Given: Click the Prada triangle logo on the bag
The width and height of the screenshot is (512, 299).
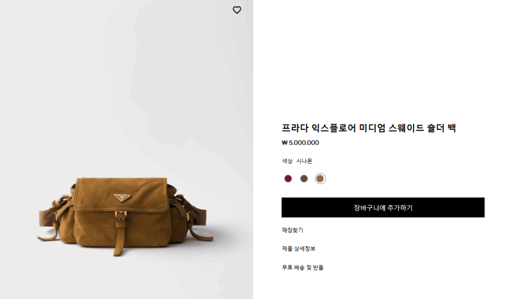Looking at the screenshot, I should (x=122, y=197).
